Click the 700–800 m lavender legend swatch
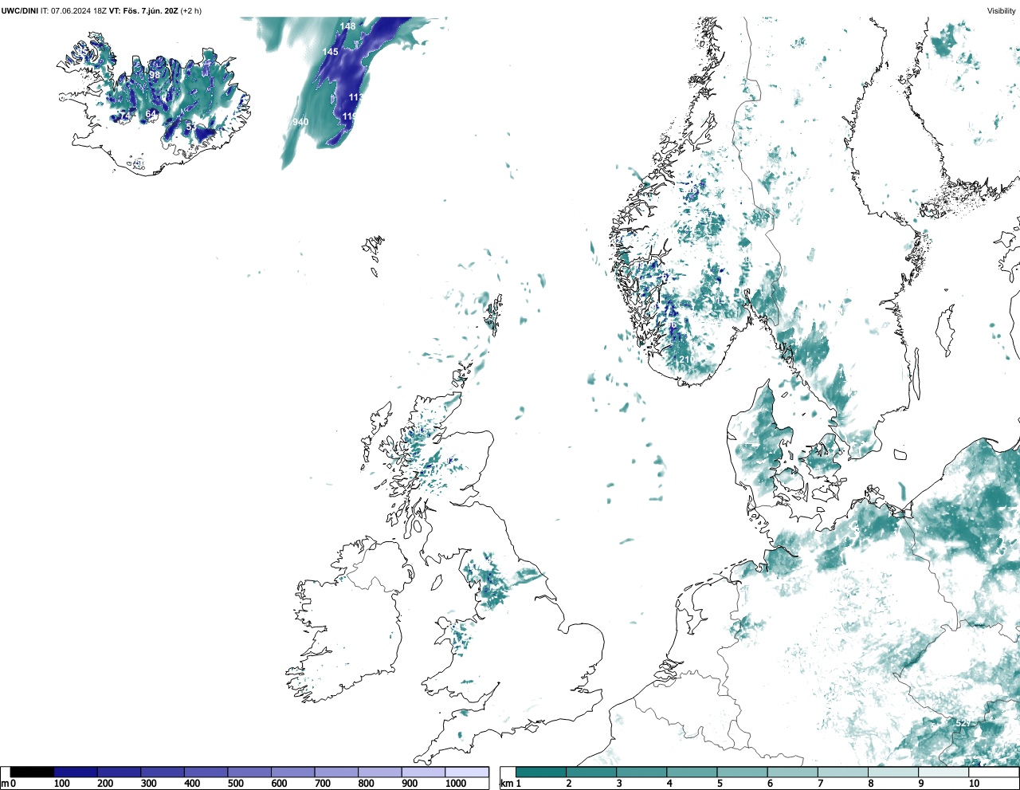 click(x=336, y=772)
